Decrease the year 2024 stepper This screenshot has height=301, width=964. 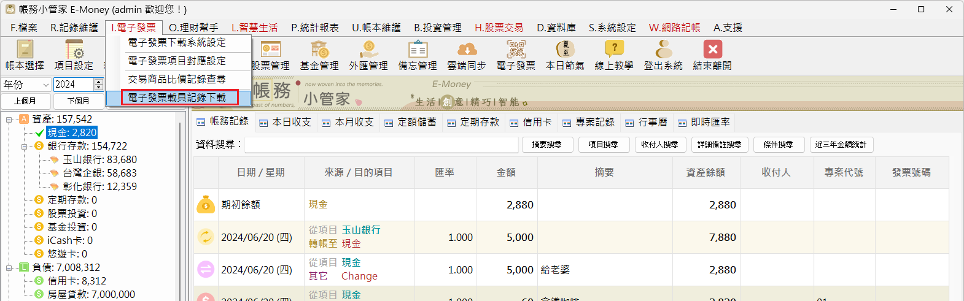pos(98,88)
